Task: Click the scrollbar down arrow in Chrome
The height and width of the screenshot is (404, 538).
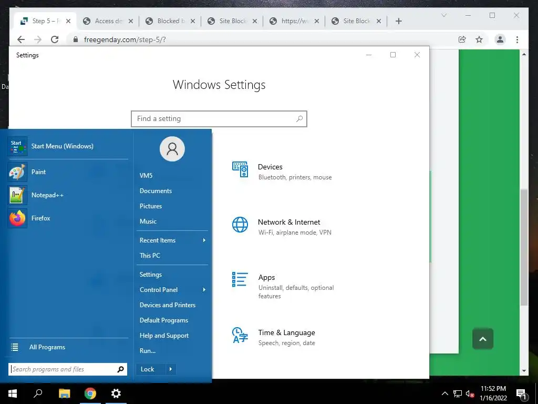Action: click(524, 371)
